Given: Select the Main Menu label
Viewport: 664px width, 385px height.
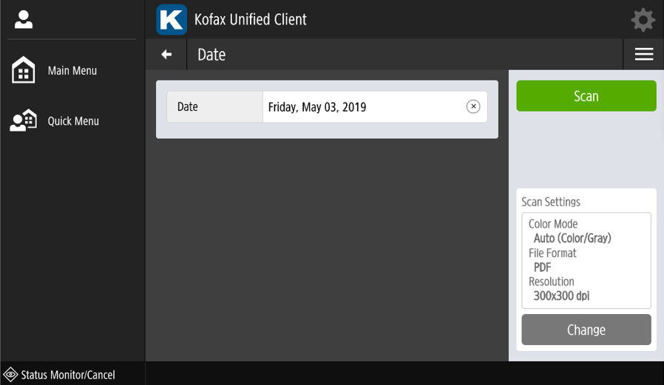Looking at the screenshot, I should pyautogui.click(x=72, y=71).
